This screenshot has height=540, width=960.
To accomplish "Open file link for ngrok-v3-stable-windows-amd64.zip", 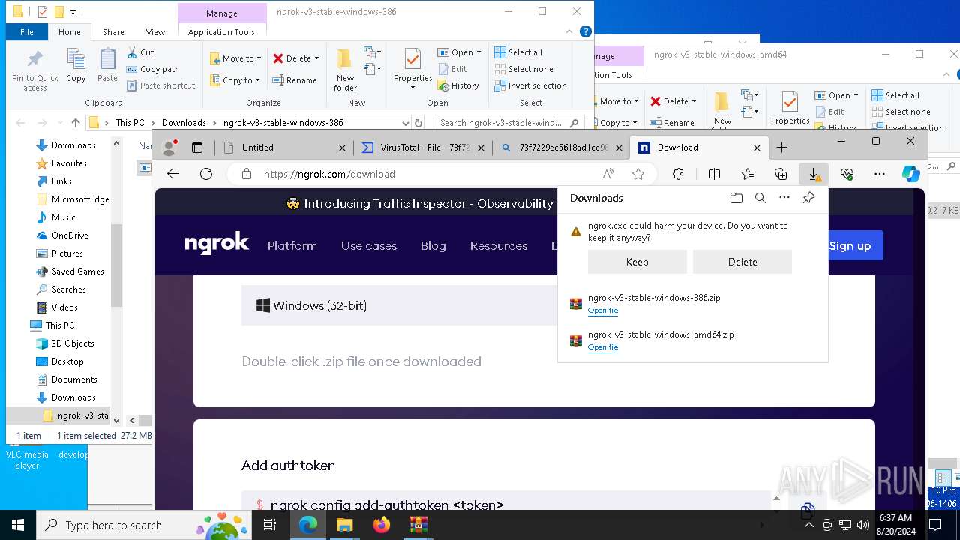I will [603, 347].
